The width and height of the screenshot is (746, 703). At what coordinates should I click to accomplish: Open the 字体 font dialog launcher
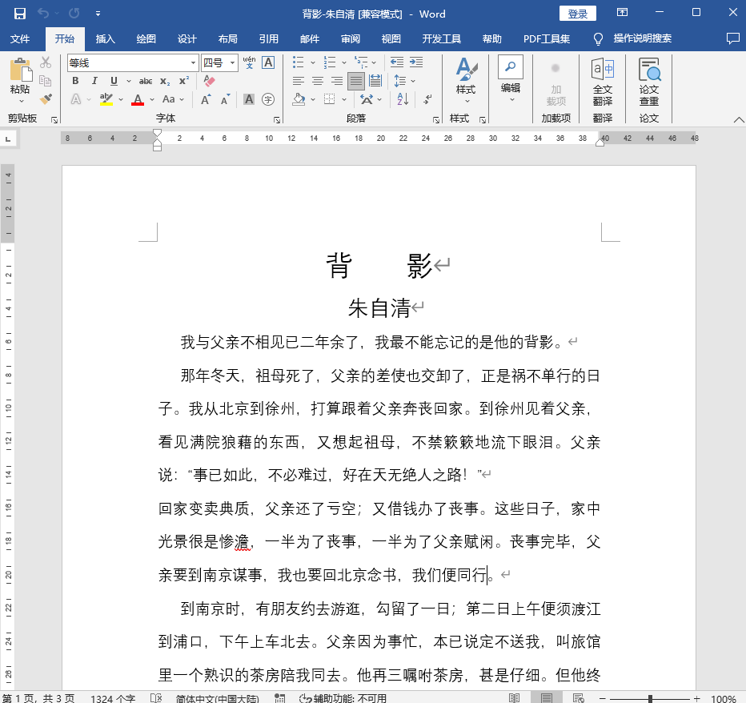[x=277, y=120]
